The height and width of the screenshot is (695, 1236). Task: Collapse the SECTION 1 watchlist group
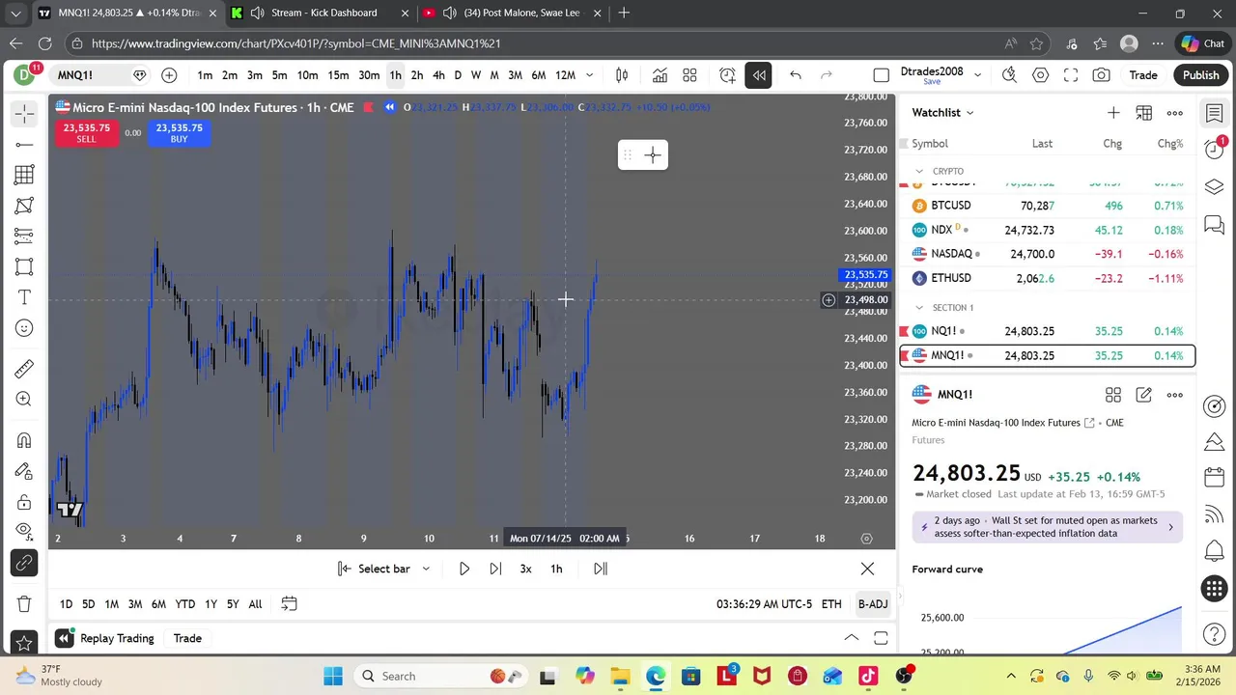coord(919,307)
